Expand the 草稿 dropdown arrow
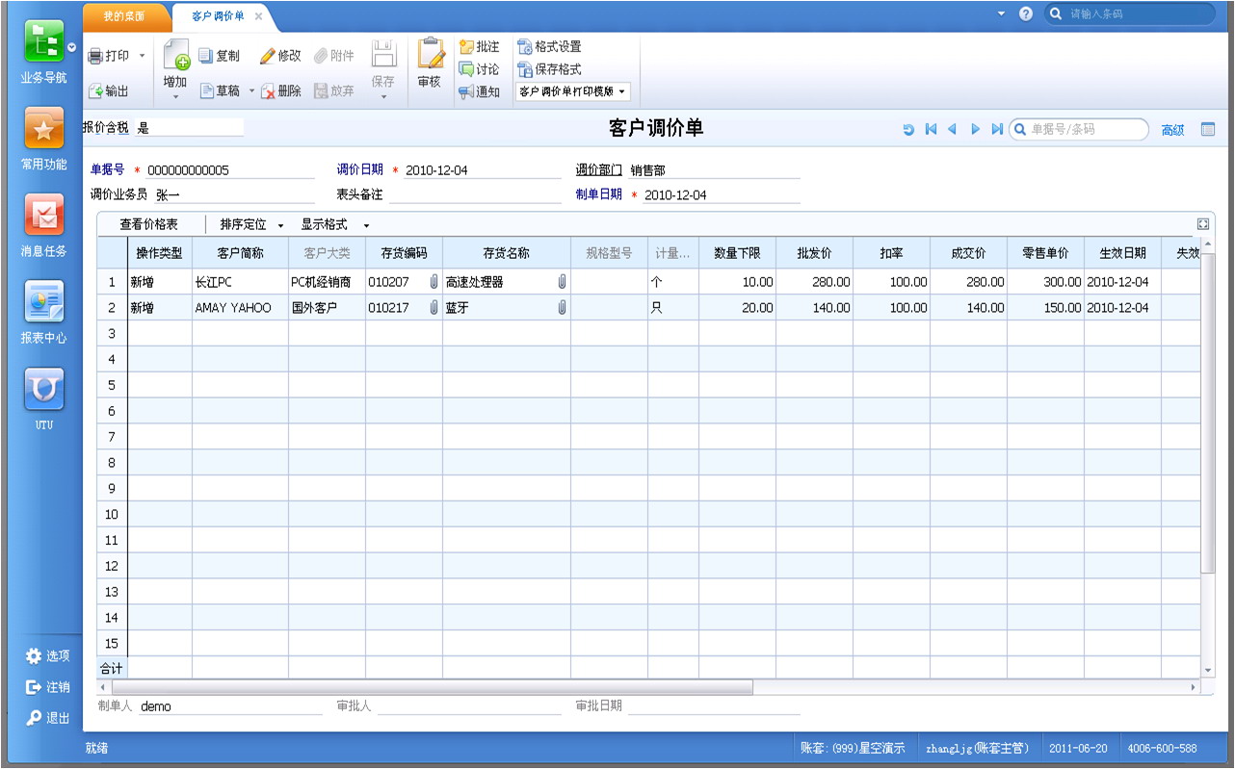Screen dimensions: 1235x769 (252, 91)
